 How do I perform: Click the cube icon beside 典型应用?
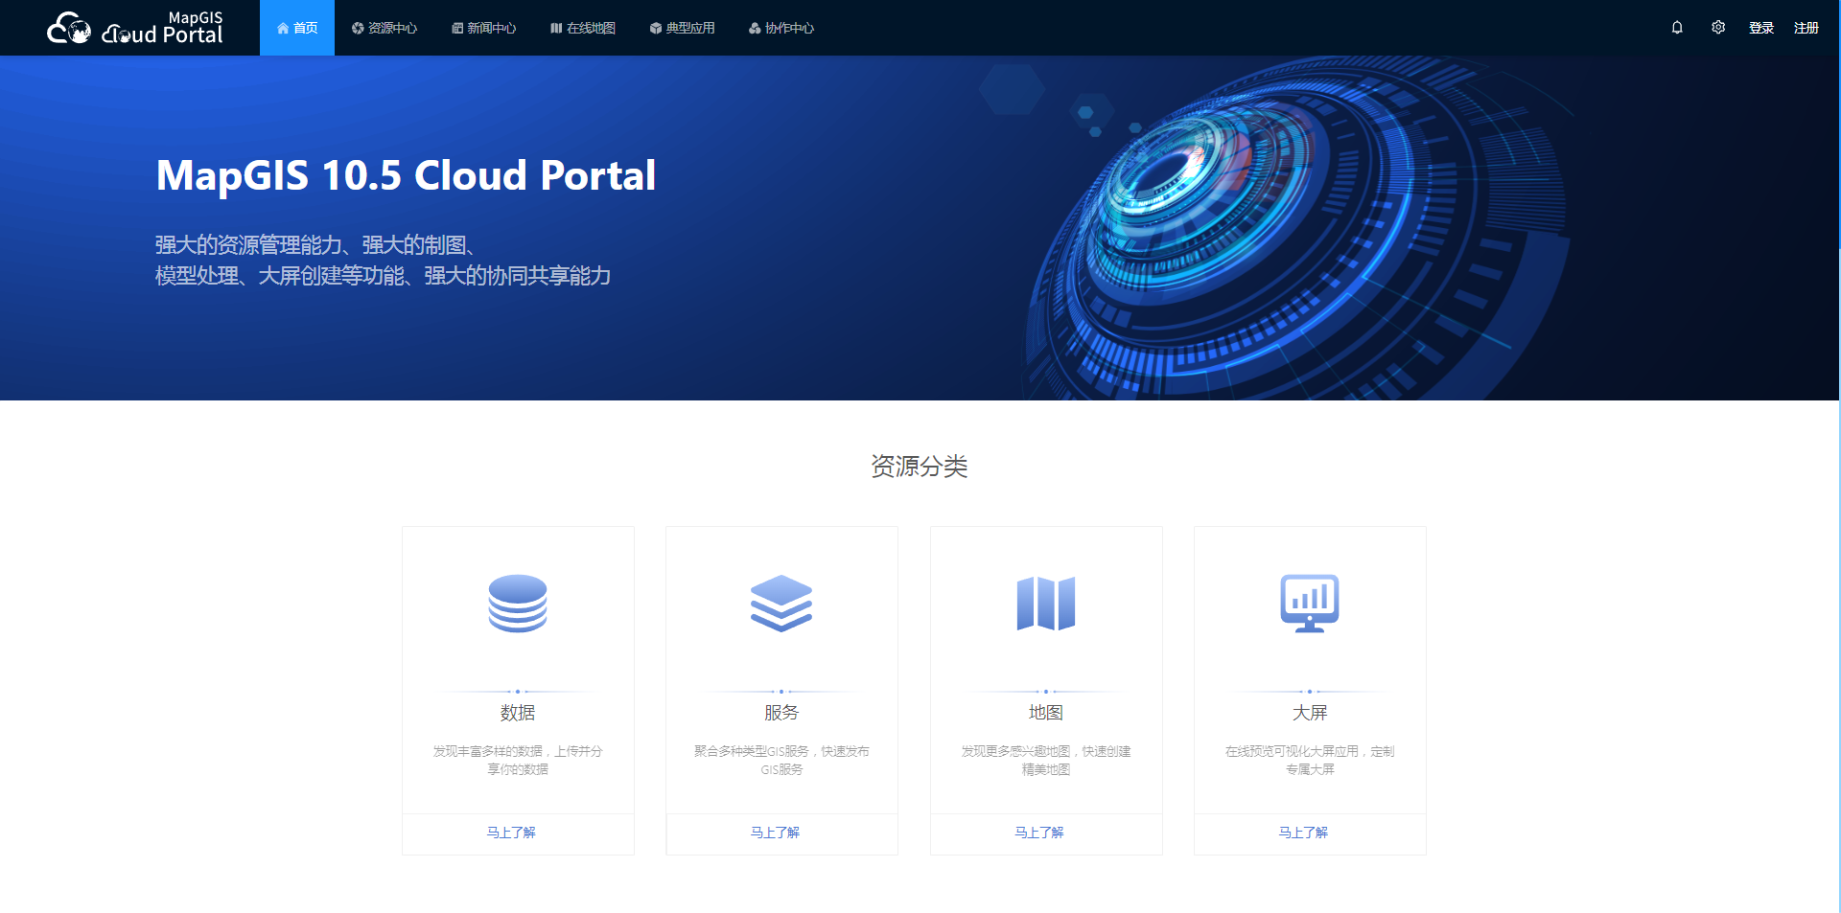tap(656, 28)
